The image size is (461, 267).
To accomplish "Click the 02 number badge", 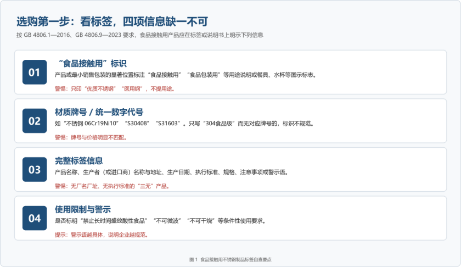I will [x=35, y=121].
